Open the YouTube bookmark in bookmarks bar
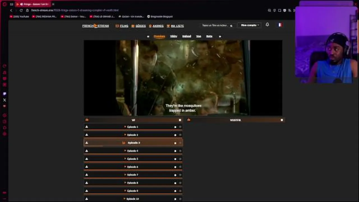This screenshot has height=202, width=359. pos(19,17)
